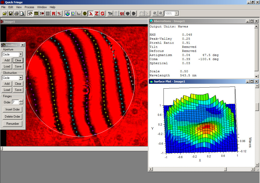Image resolution: width=260 pixels, height=183 pixels.
Task: Click the red G toolbar icon
Action: click(103, 13)
